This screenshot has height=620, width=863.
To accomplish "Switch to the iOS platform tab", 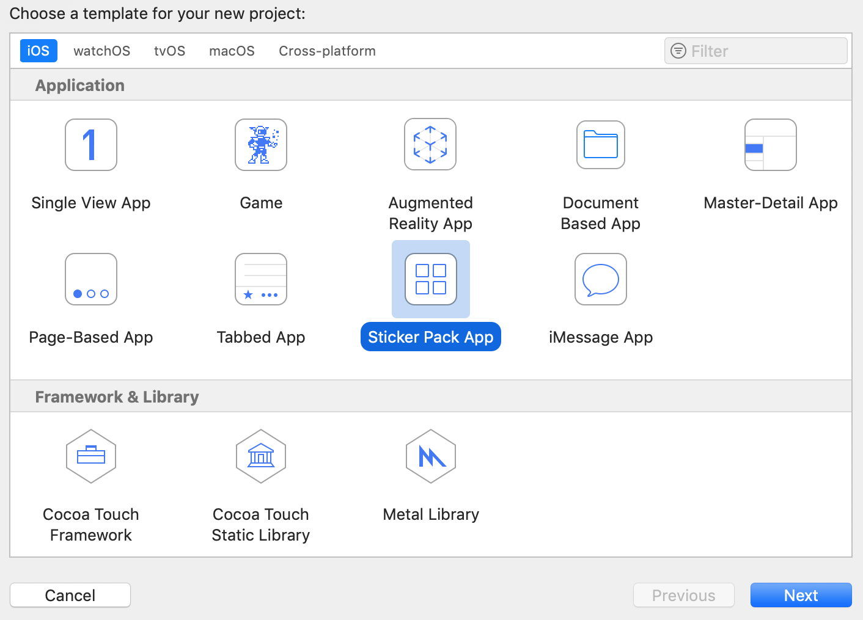I will pyautogui.click(x=39, y=51).
